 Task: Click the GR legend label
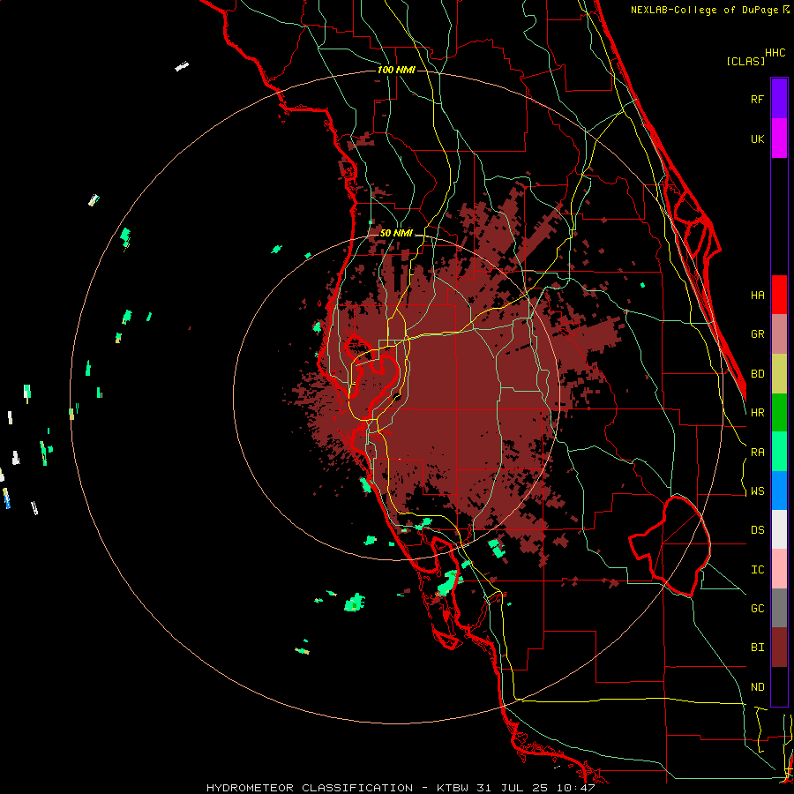tap(757, 334)
